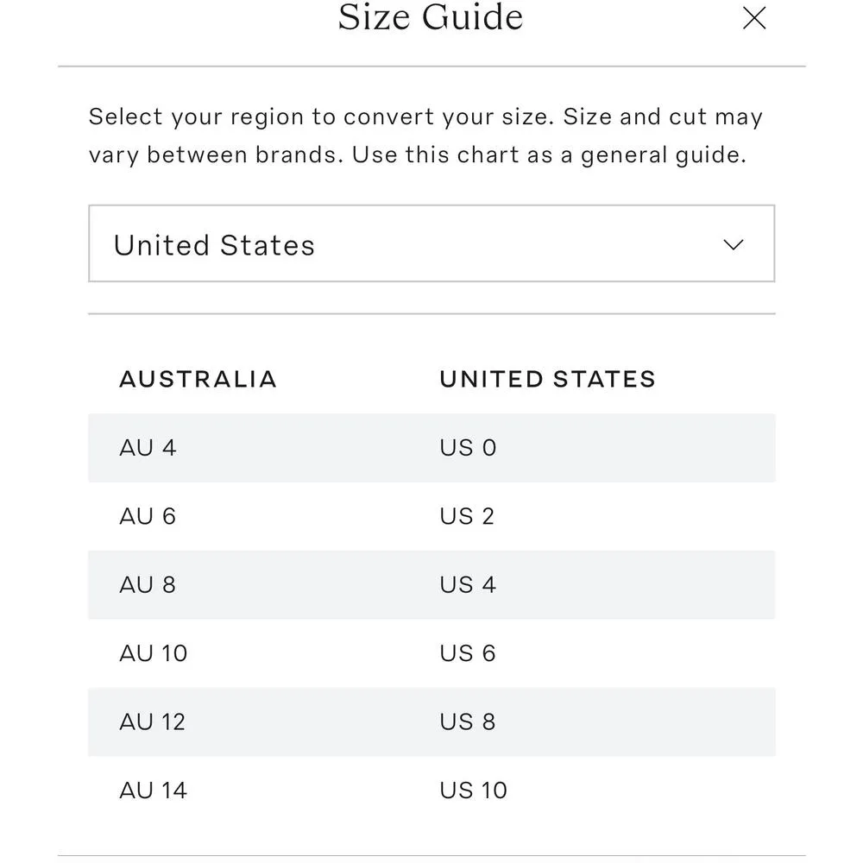Choose the AU 8 size cell
The width and height of the screenshot is (863, 863).
[x=148, y=585]
